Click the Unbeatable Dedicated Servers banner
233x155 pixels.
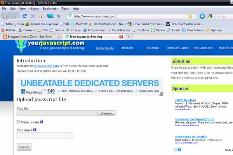click(x=90, y=86)
